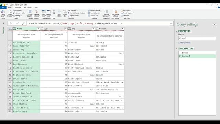
Task: Open the Help question mark icon
Action: (x=219, y=8)
